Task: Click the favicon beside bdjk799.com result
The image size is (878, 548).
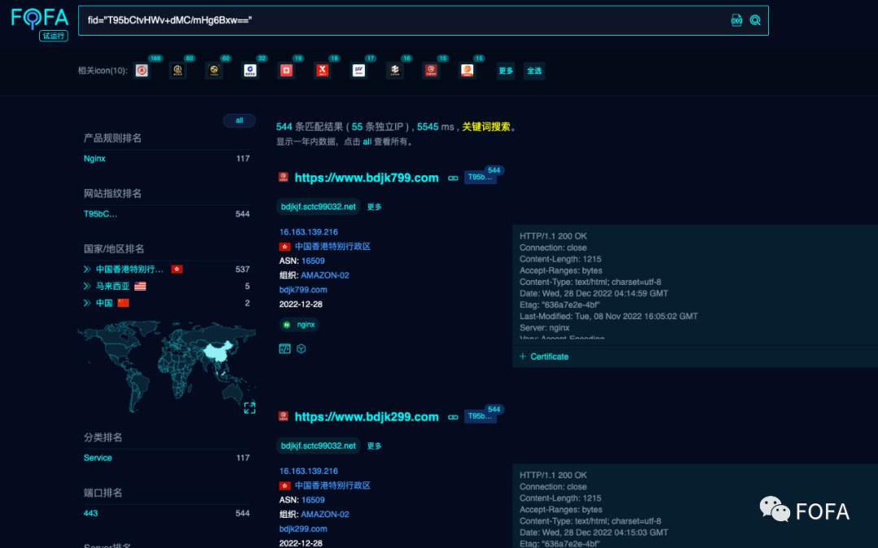Action: pyautogui.click(x=284, y=177)
